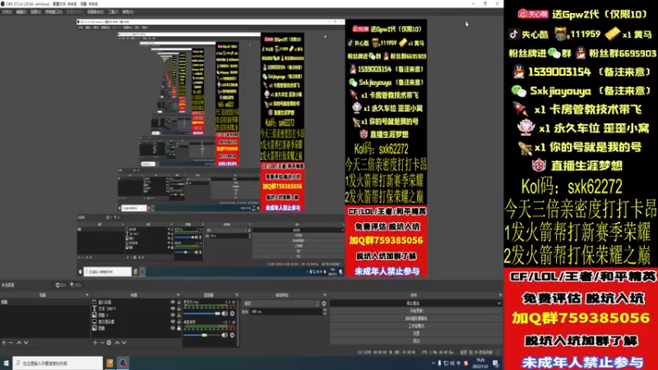The image size is (658, 370).
Task: Pop out the Scene Transitions dock
Action: (x=324, y=295)
